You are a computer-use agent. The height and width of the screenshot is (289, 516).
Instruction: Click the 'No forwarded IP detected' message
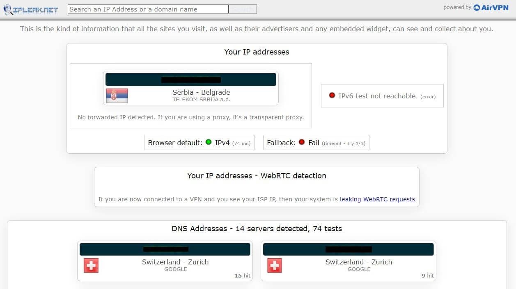click(191, 117)
